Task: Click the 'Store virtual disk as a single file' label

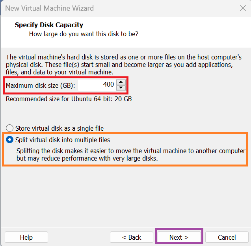Action: (x=59, y=128)
